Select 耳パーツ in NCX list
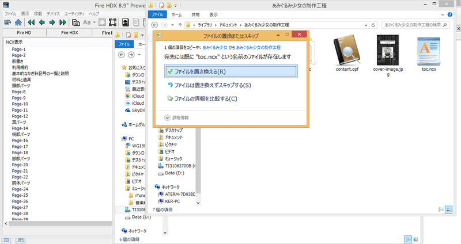 19,122
